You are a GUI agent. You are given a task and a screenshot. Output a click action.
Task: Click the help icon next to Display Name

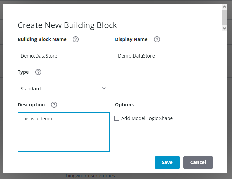tap(157, 39)
